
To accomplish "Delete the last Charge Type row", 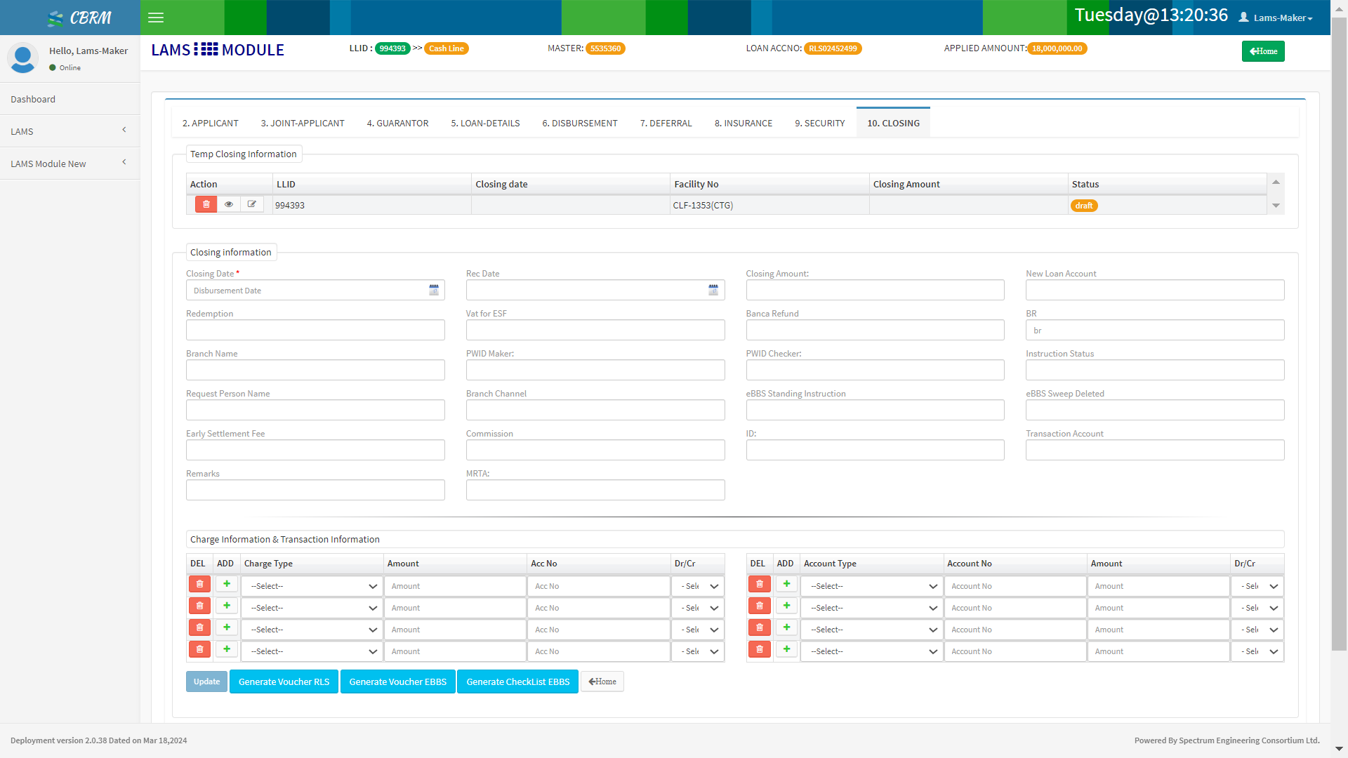I will click(x=199, y=649).
